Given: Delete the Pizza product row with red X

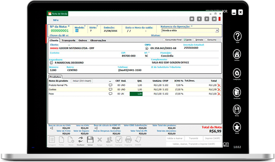Looking at the screenshot, I should pyautogui.click(x=219, y=94).
